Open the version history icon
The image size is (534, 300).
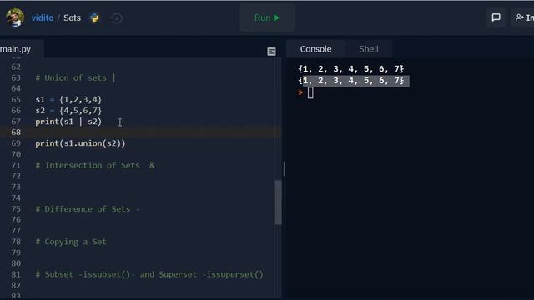point(117,18)
